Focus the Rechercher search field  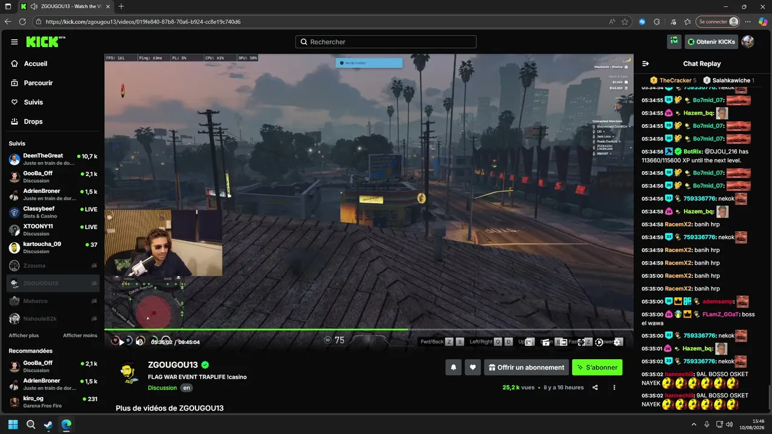point(386,42)
